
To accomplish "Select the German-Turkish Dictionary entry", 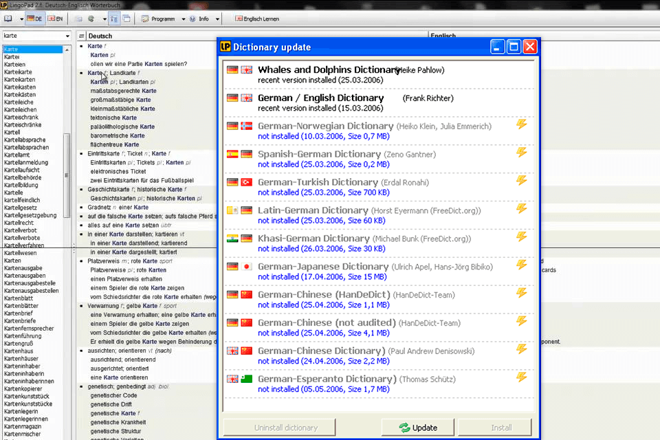I will pyautogui.click(x=379, y=187).
